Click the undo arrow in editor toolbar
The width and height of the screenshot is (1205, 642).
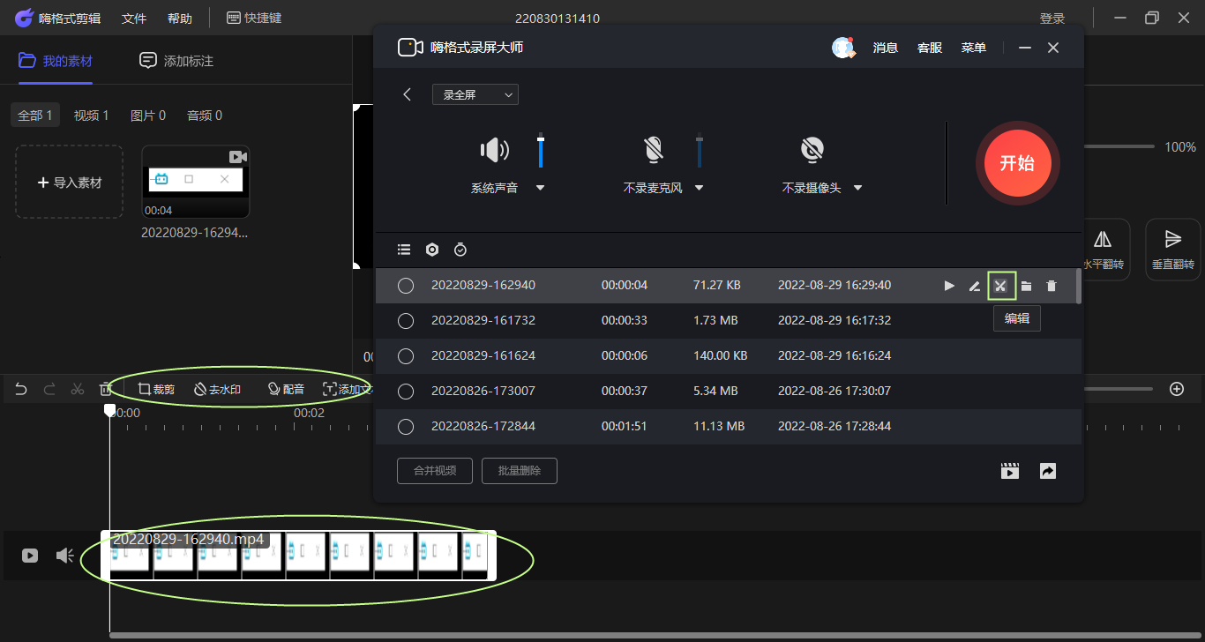[x=21, y=389]
